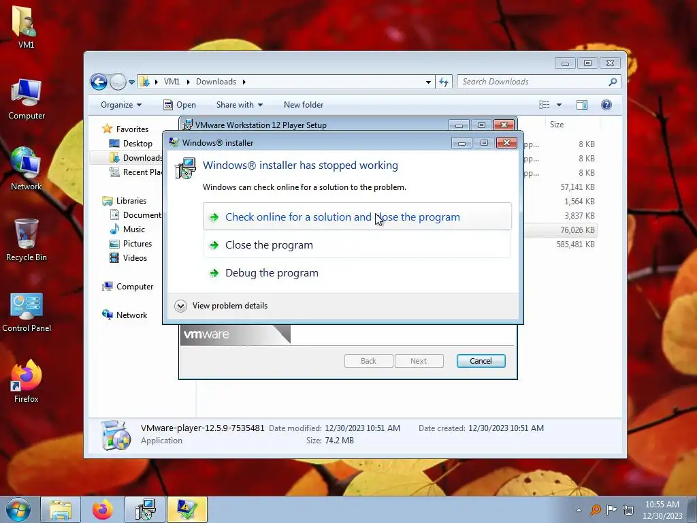The width and height of the screenshot is (697, 523).
Task: Open Firefox from the taskbar
Action: (102, 509)
